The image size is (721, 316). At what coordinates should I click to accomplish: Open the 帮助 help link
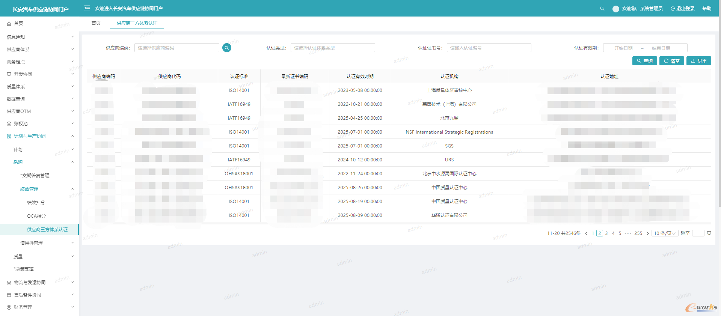(x=707, y=9)
